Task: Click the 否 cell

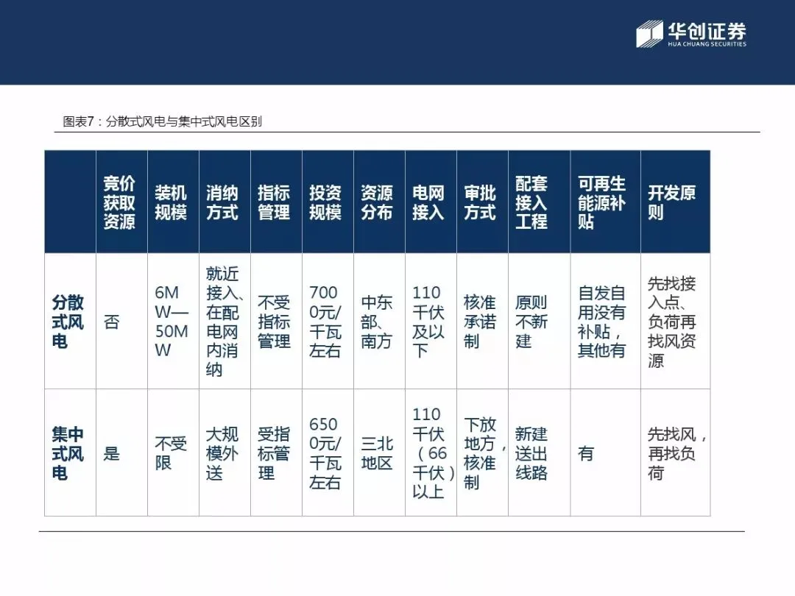Action: (x=121, y=322)
